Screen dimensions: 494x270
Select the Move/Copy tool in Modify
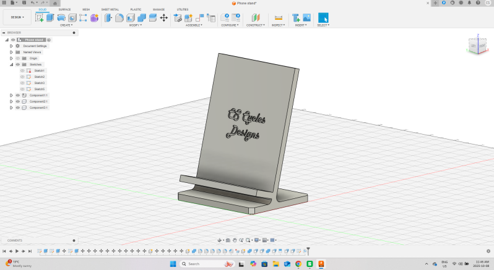[163, 18]
